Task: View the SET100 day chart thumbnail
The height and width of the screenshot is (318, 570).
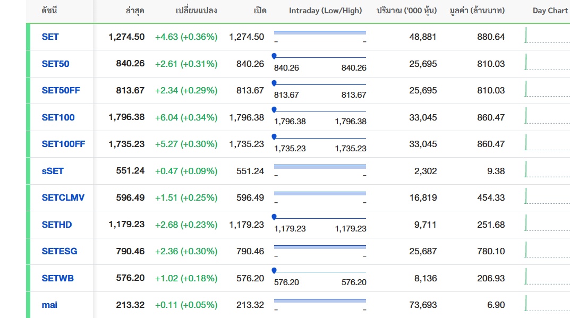Action: coord(547,116)
